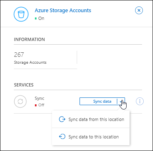This screenshot has width=153, height=151.
Task: Click the Sync data button
Action: (98, 101)
